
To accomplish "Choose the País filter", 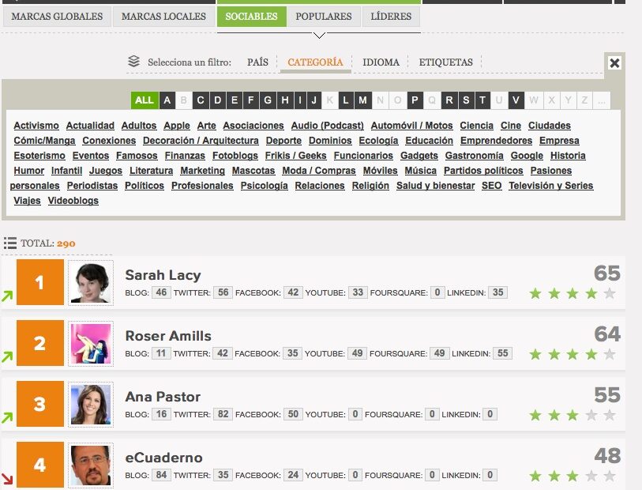I will 257,62.
